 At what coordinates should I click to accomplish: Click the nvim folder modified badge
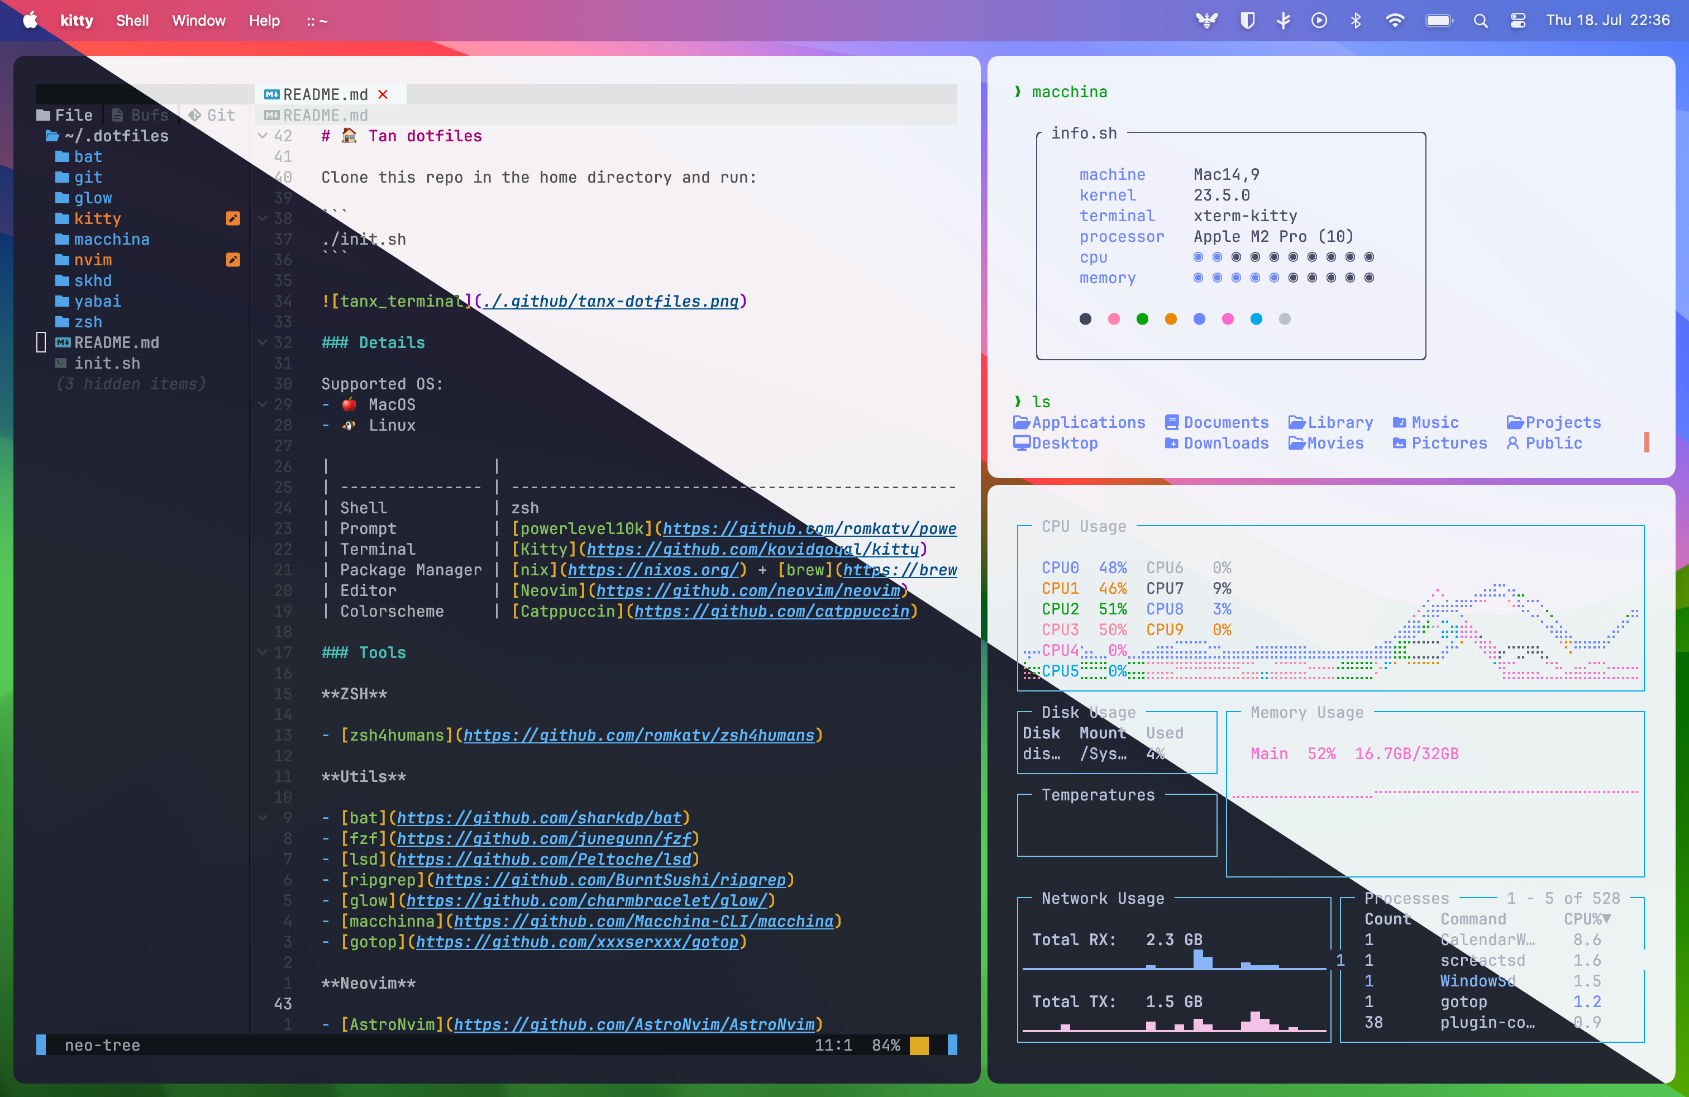click(233, 260)
